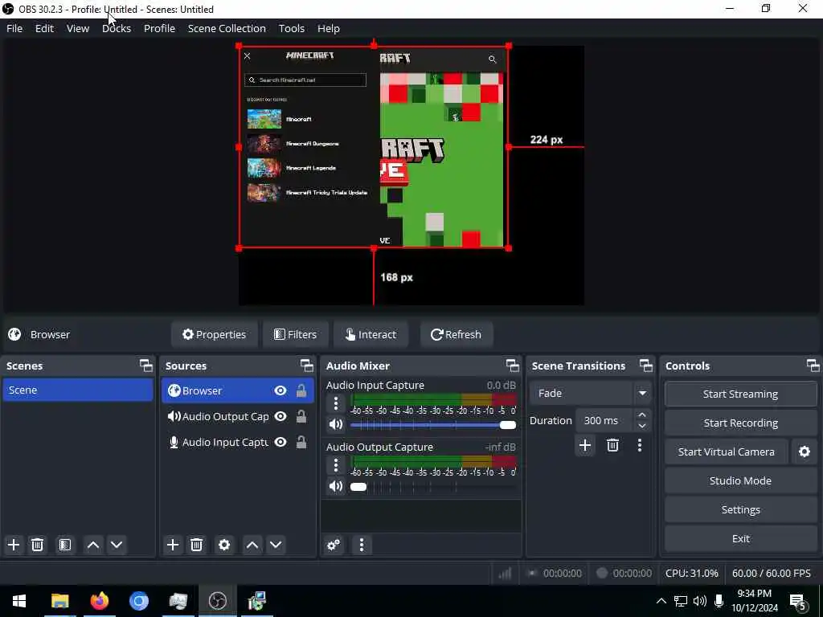The width and height of the screenshot is (823, 617).
Task: Open the File menu
Action: click(14, 28)
